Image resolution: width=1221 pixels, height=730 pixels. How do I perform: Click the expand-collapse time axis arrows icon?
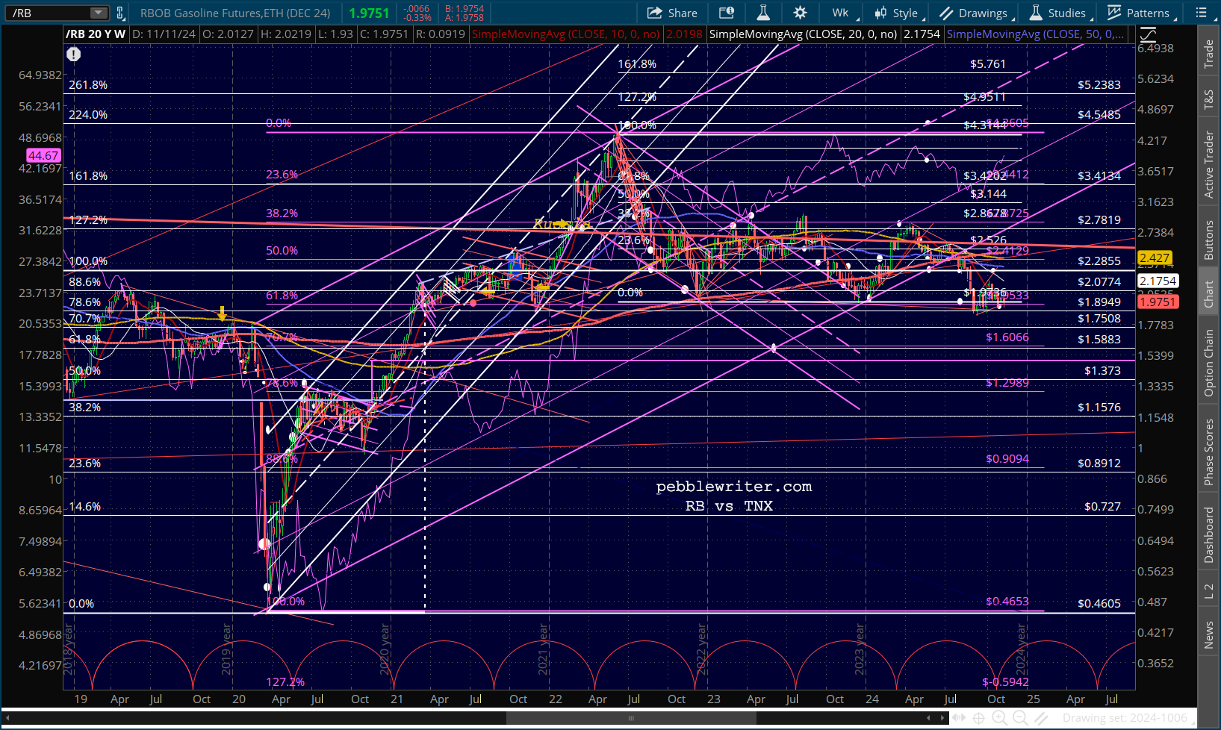[x=958, y=718]
